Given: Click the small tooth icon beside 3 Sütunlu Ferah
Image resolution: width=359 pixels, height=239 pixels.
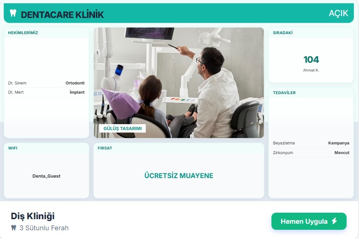Looking at the screenshot, I should coord(14,228).
